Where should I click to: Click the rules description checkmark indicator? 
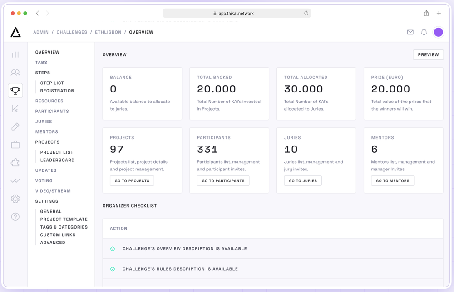tap(113, 269)
